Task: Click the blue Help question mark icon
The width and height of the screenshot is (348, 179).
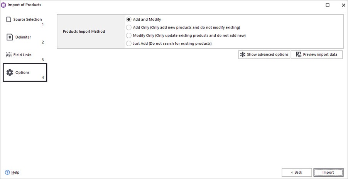Action: coord(7,172)
